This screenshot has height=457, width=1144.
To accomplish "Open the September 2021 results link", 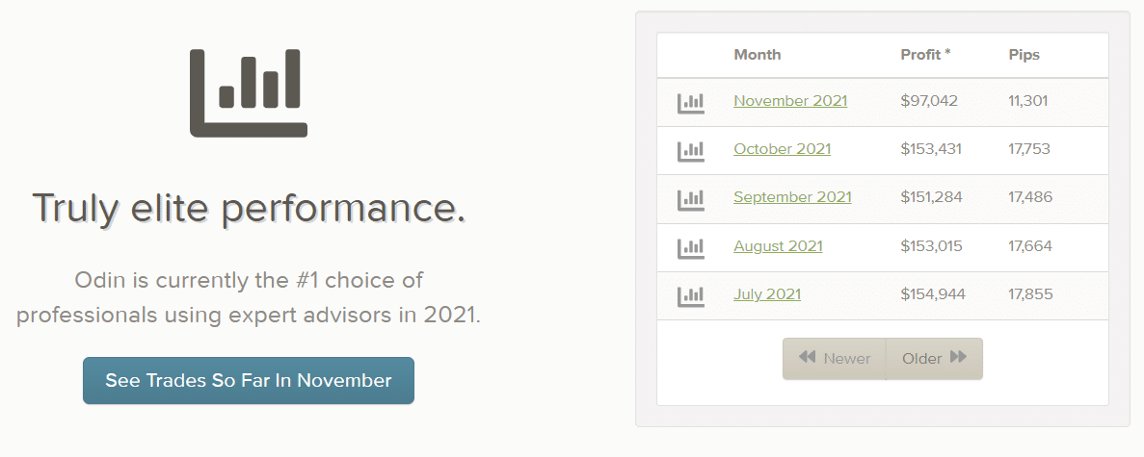I will [x=792, y=197].
